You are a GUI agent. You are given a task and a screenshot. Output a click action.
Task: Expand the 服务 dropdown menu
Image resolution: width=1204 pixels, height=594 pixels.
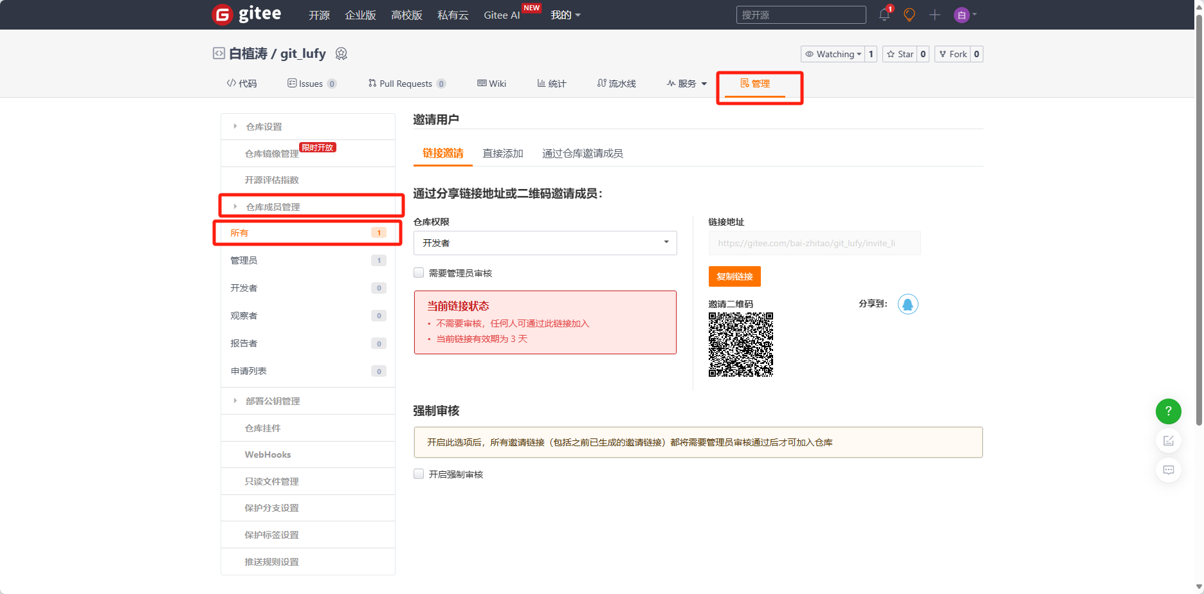[687, 84]
